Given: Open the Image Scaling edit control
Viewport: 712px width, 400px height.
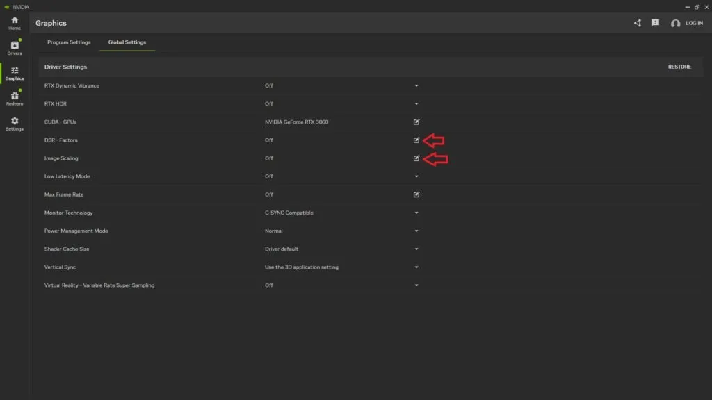Looking at the screenshot, I should (416, 158).
